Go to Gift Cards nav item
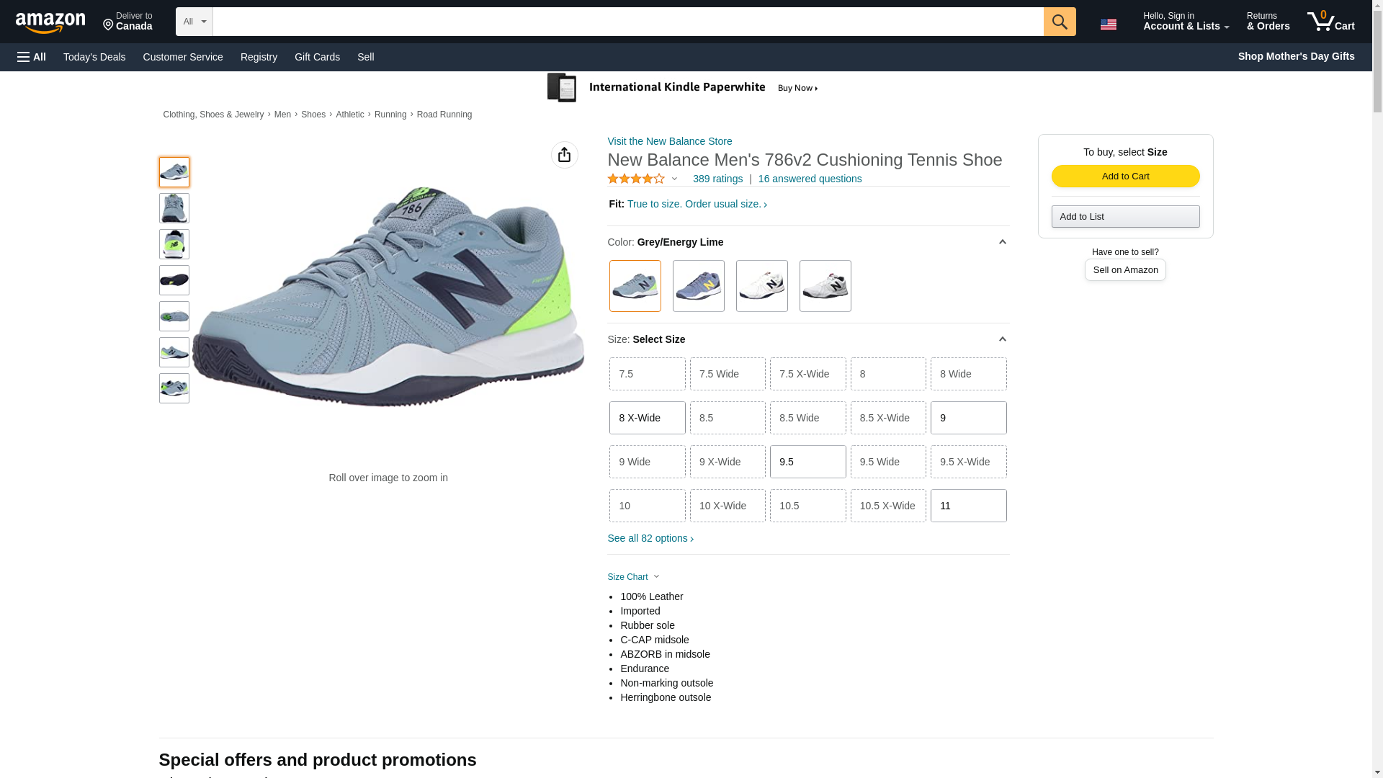 click(x=317, y=57)
